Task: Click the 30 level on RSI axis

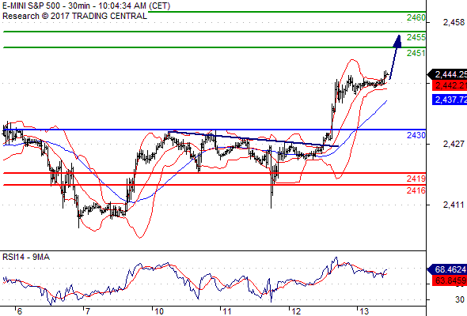Action: point(460,299)
